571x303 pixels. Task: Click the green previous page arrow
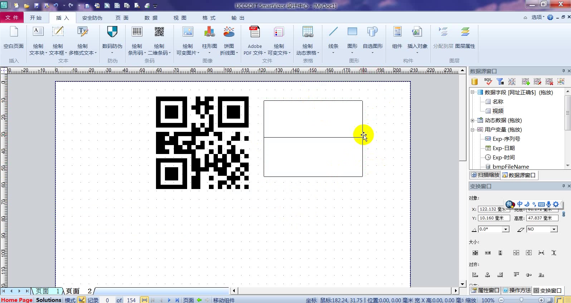pyautogui.click(x=199, y=300)
